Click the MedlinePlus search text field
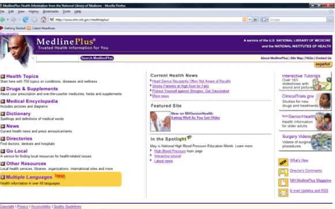Screen dimensions: 335x209 click(x=58, y=58)
